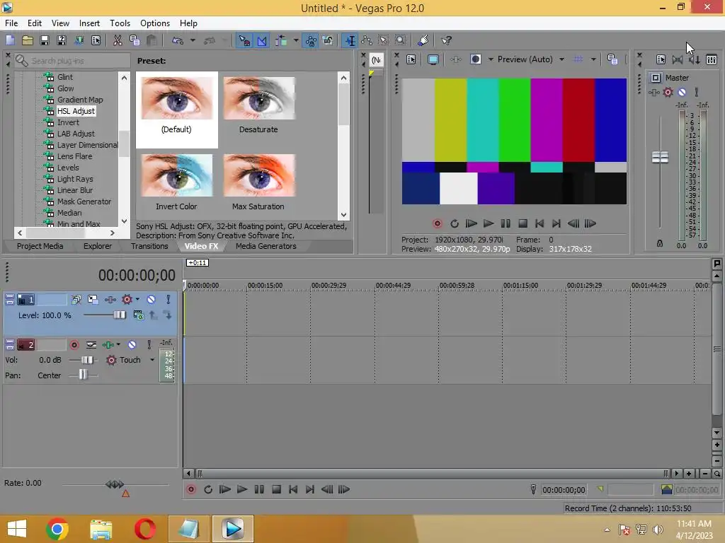Open the File menu
This screenshot has height=543, width=725.
click(11, 23)
